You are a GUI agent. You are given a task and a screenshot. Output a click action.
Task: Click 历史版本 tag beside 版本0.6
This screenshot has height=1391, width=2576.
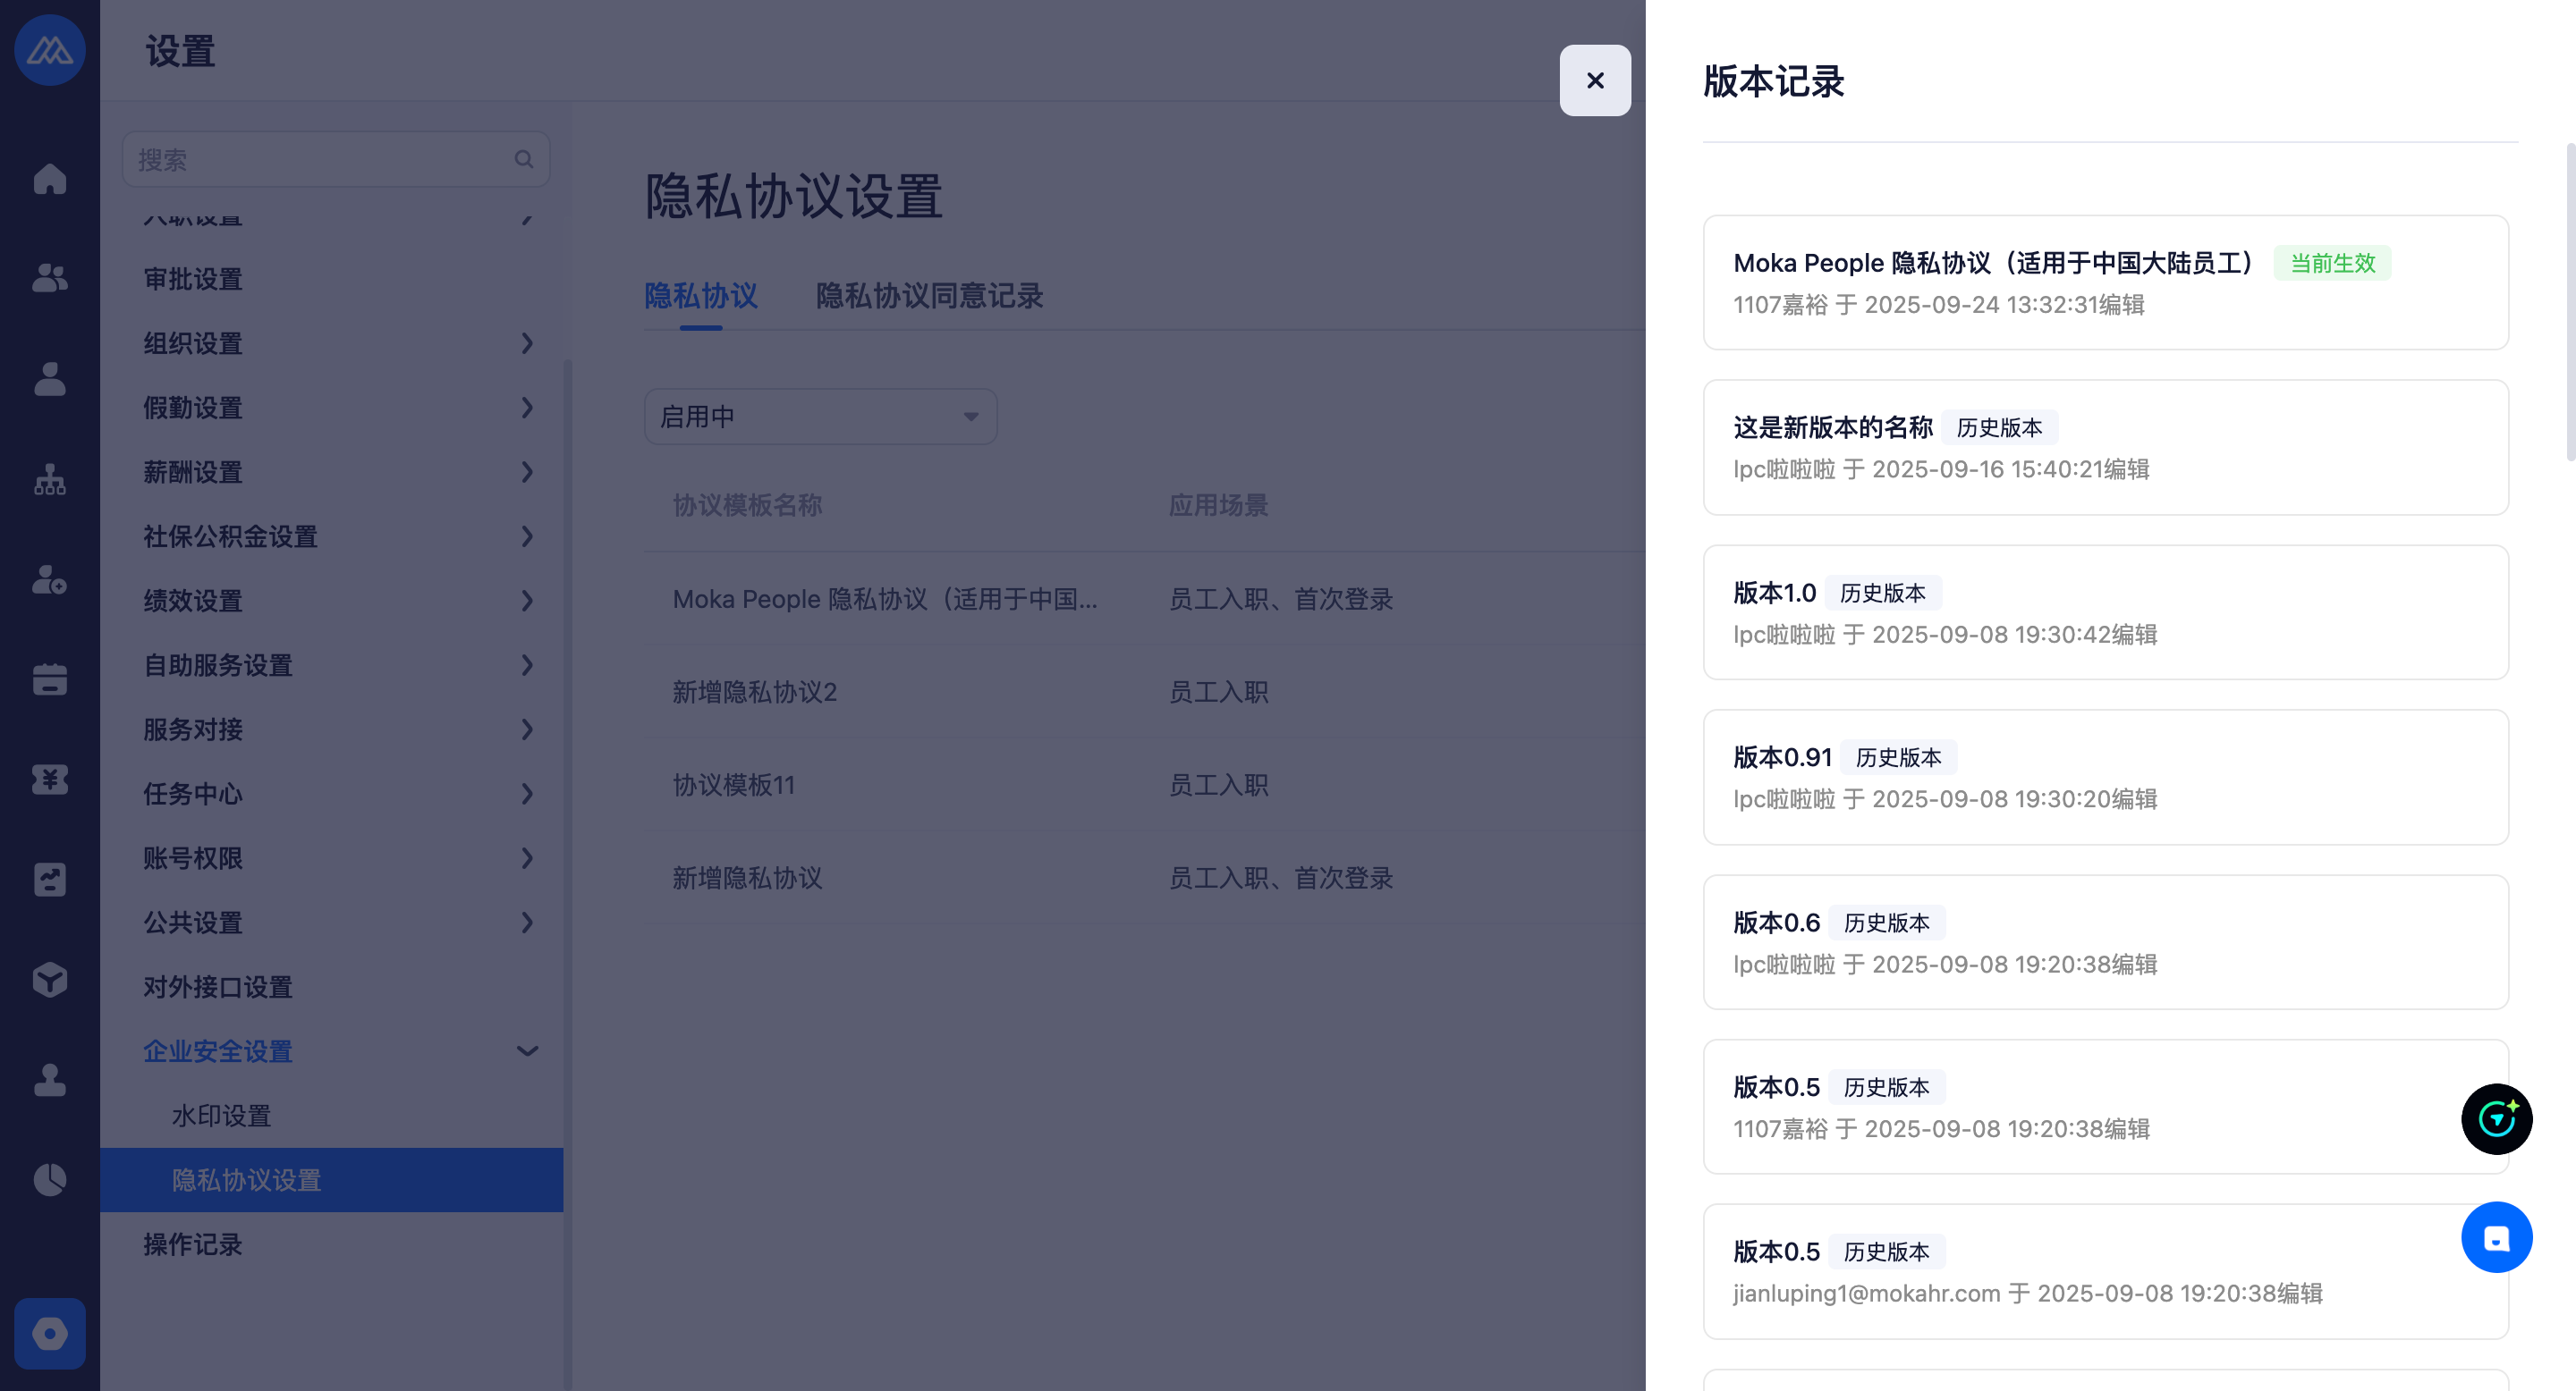coord(1887,923)
